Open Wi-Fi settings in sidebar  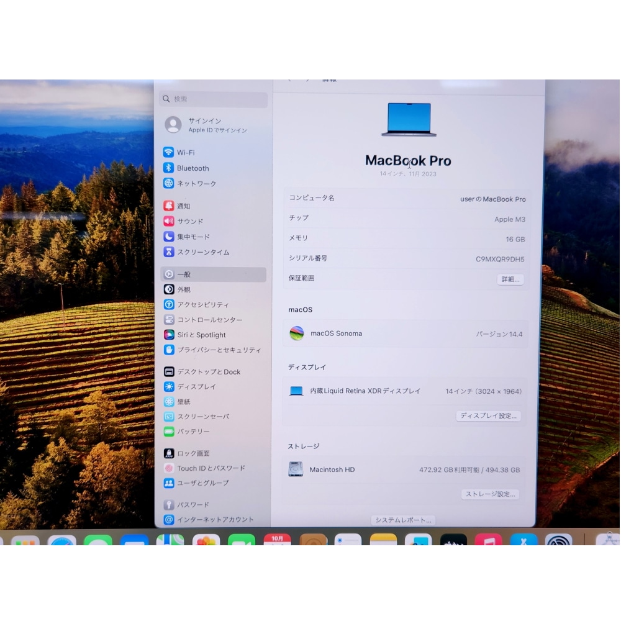pyautogui.click(x=186, y=153)
